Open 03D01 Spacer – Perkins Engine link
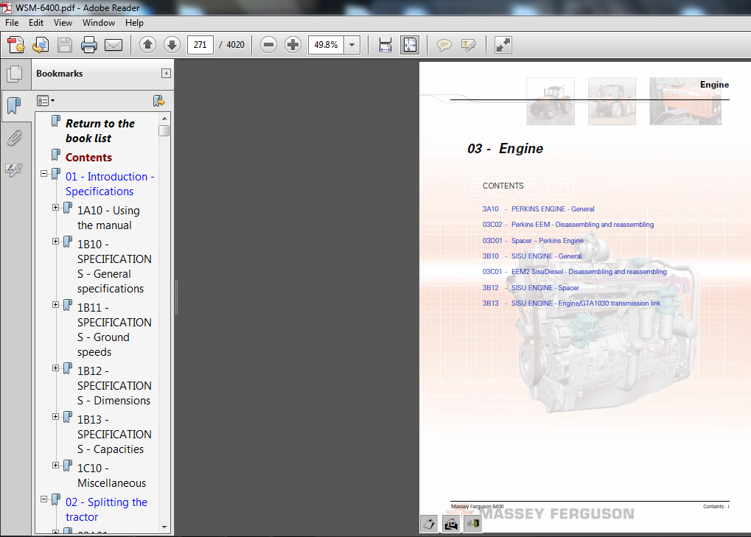 click(533, 241)
